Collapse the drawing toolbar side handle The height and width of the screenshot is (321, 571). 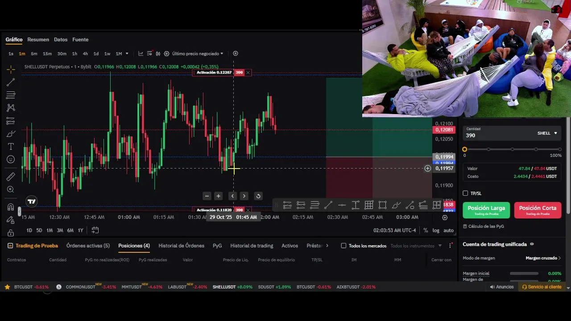tap(19, 212)
